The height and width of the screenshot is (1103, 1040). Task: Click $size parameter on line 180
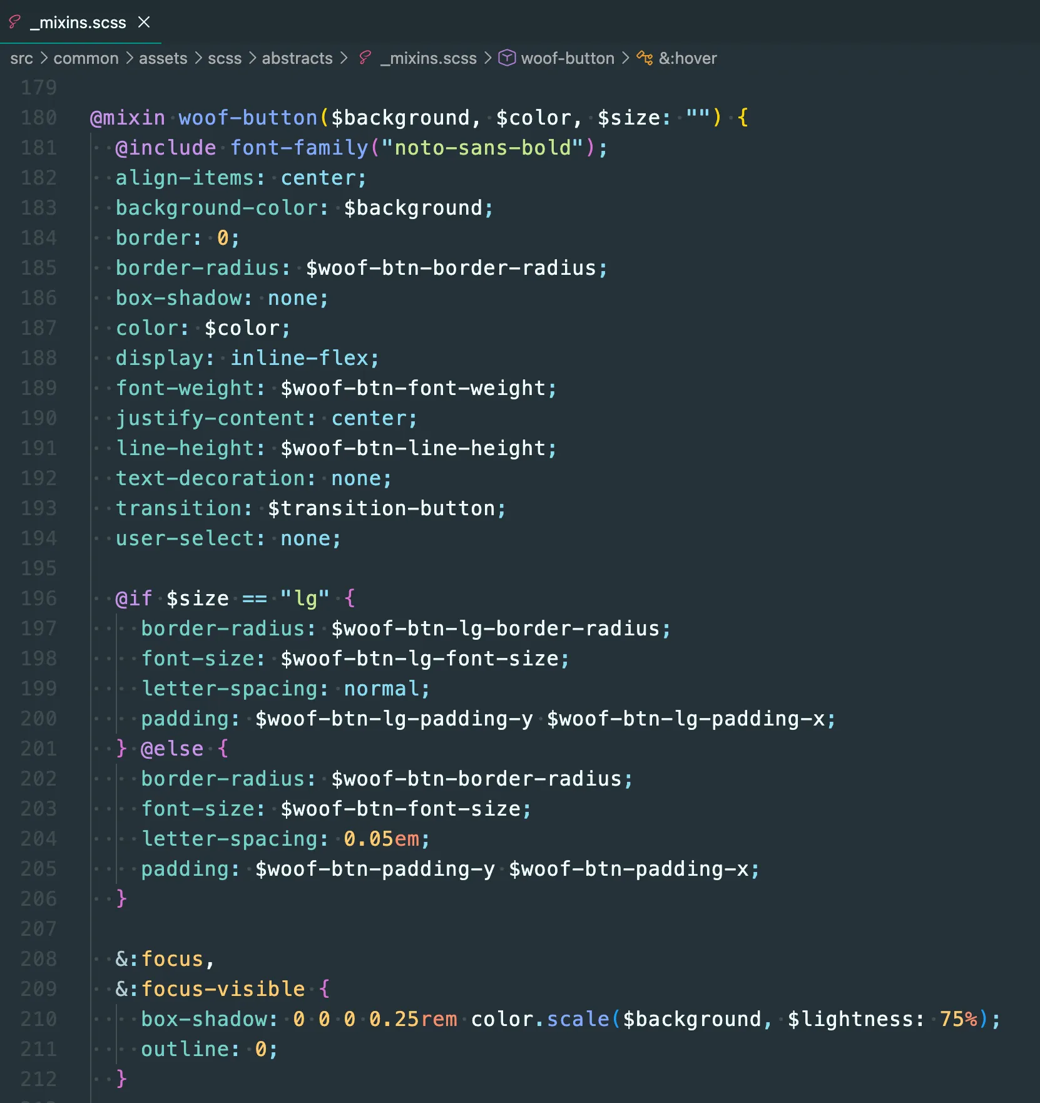click(x=629, y=118)
